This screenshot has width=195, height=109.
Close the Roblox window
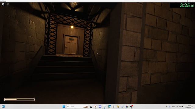[x=192, y=1]
